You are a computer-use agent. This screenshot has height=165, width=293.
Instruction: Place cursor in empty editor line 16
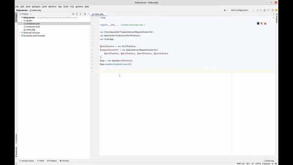coord(187,71)
